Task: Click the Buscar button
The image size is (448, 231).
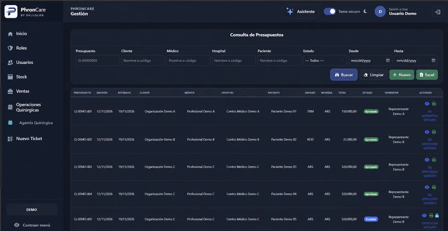Action: 344,75
